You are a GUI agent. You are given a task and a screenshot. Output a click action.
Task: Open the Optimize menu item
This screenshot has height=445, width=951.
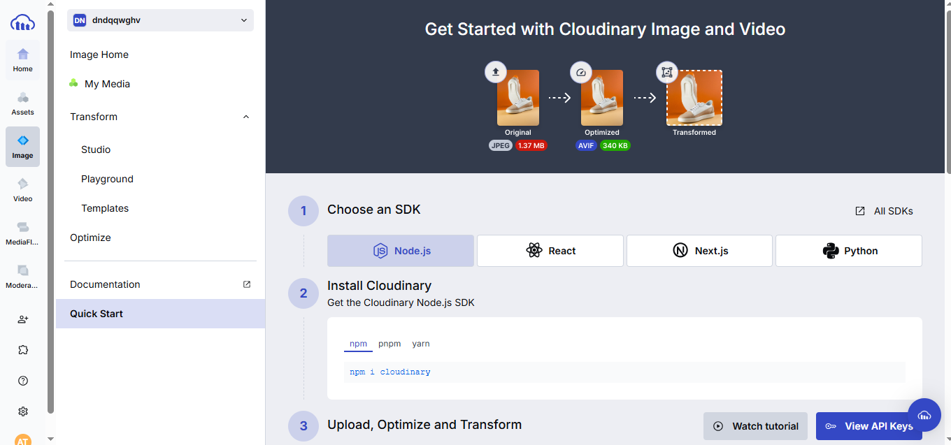(90, 238)
